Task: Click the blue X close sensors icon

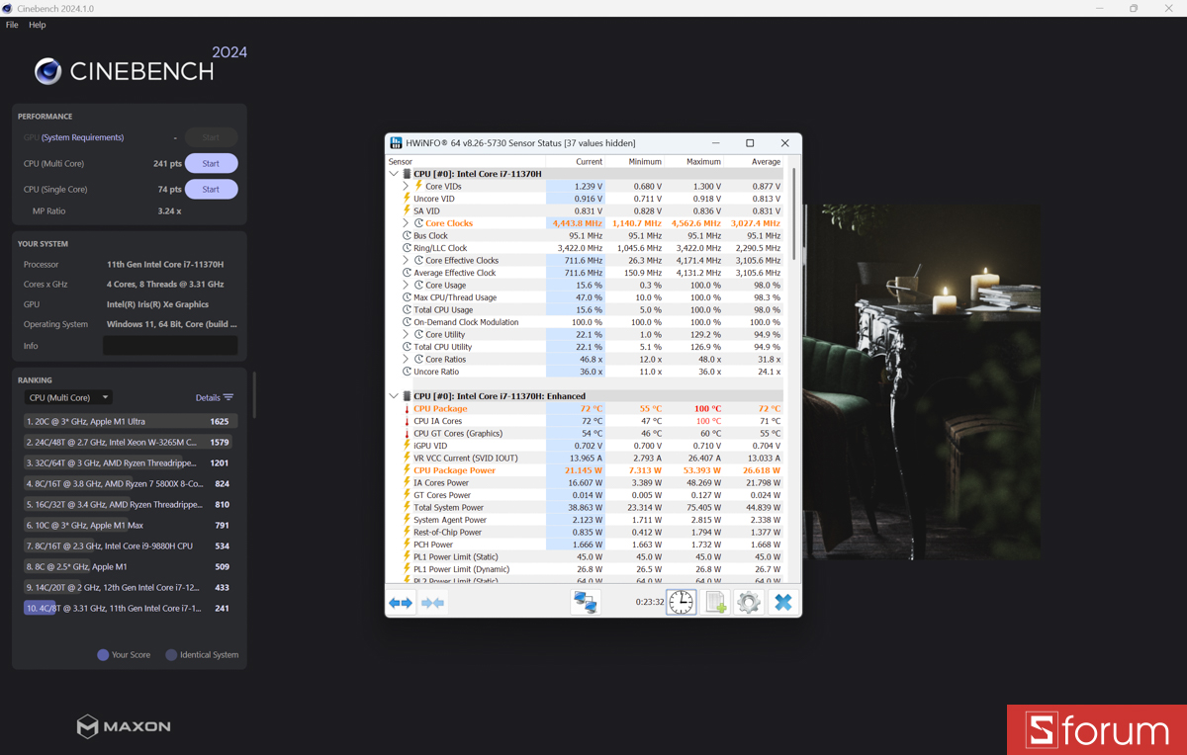Action: click(x=782, y=602)
